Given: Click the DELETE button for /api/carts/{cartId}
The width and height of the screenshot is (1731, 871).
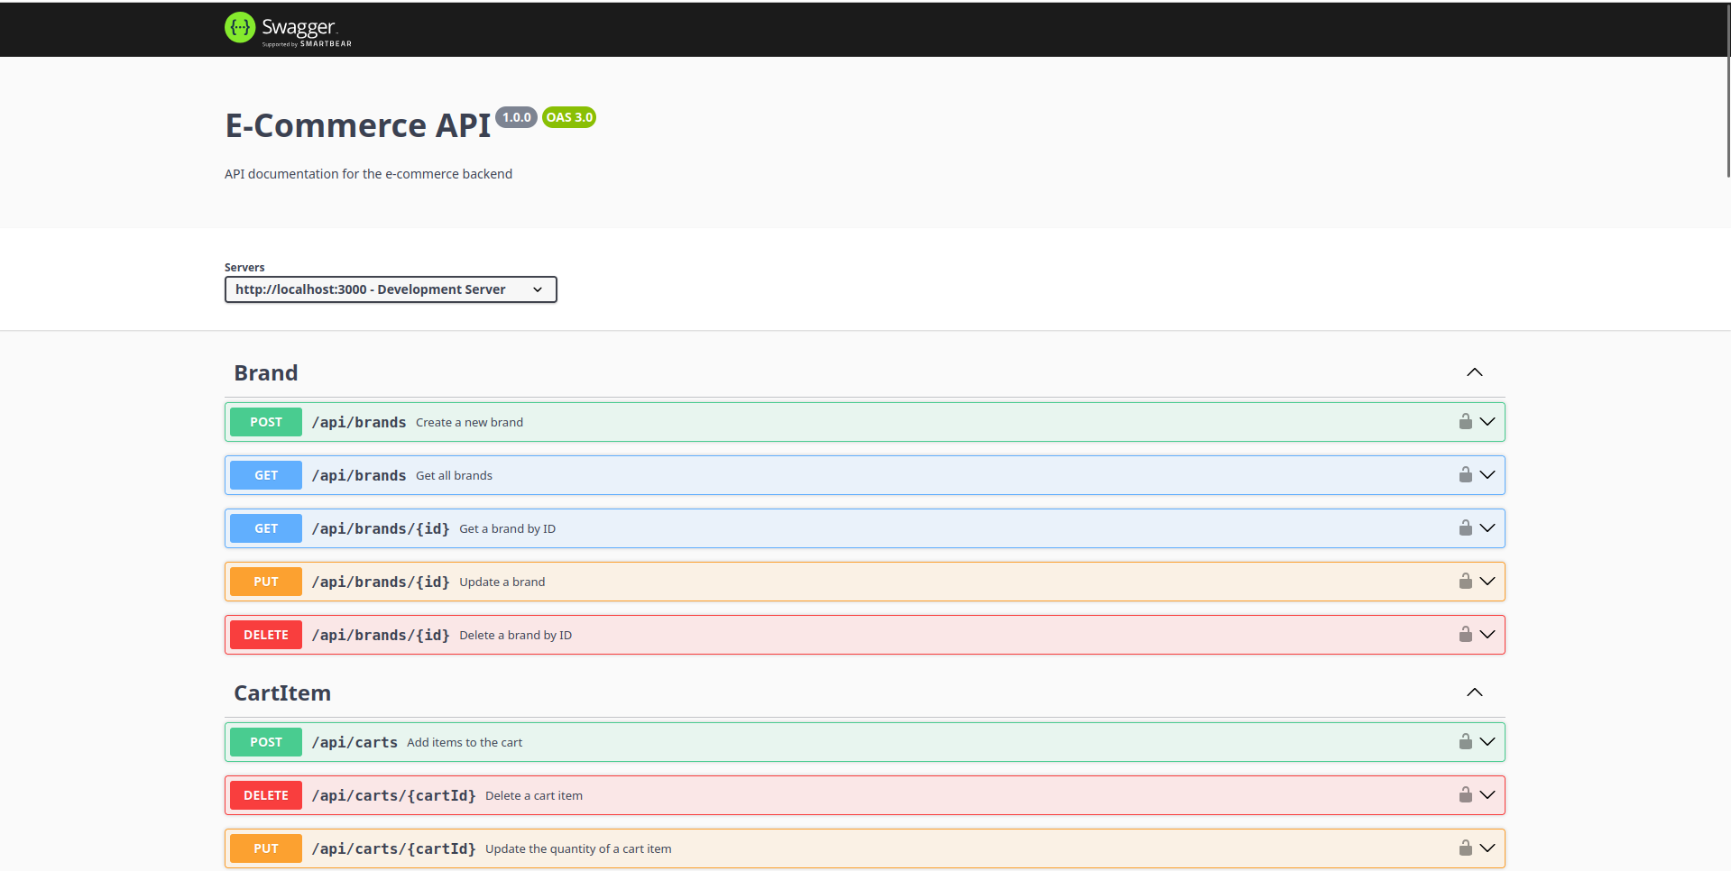Looking at the screenshot, I should click(266, 795).
